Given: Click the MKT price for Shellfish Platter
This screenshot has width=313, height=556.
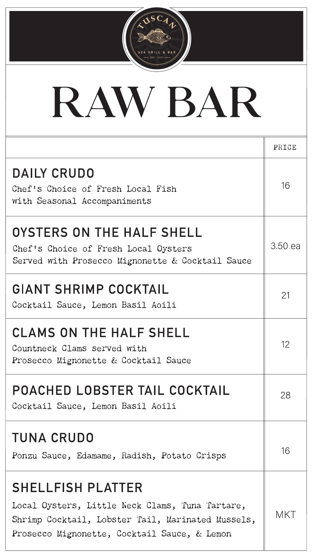Looking at the screenshot, I should [x=286, y=515].
